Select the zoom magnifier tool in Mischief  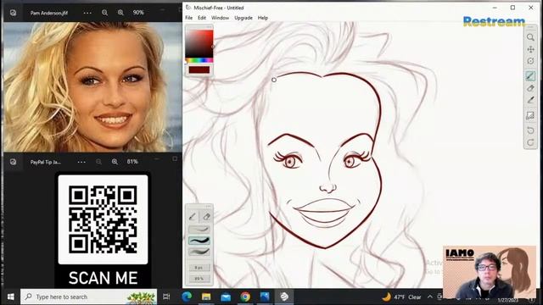coord(530,37)
